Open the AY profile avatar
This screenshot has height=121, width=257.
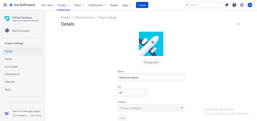(250, 5)
